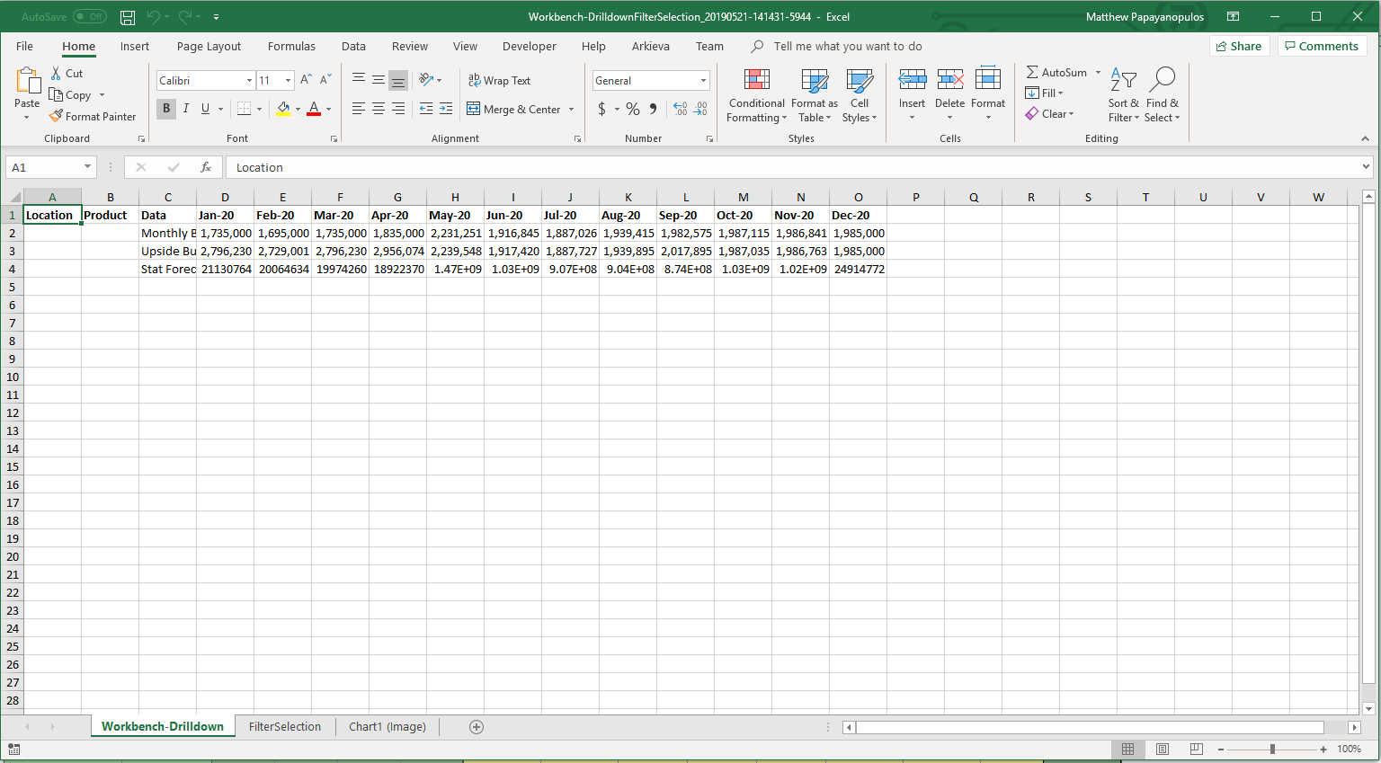Open the font size dropdown

288,81
